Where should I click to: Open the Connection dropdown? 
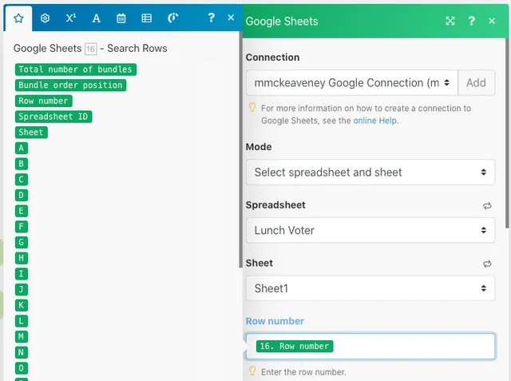click(353, 82)
